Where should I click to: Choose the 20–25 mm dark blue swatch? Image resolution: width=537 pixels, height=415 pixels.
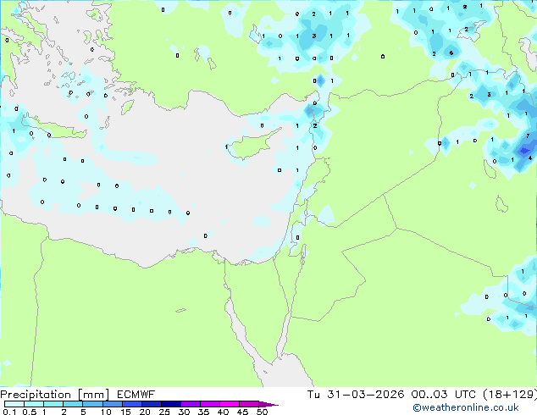pos(151,404)
